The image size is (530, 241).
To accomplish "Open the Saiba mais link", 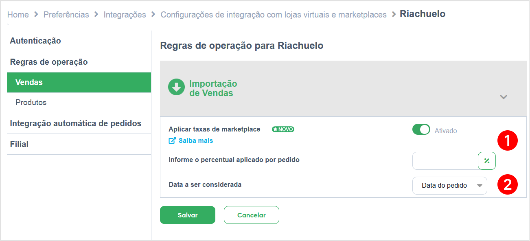I will coord(196,140).
